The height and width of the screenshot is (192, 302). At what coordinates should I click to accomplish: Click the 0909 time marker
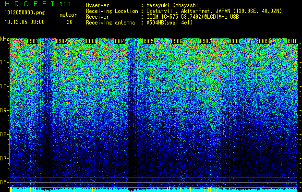click(x=263, y=41)
